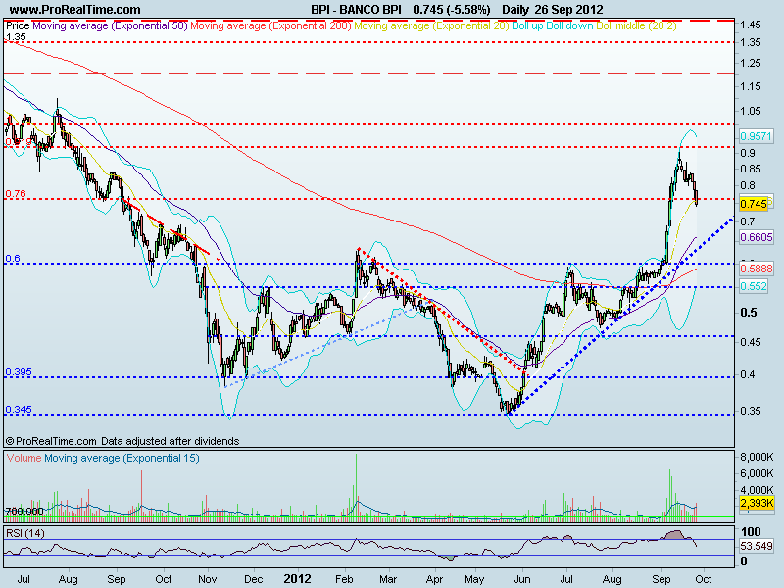The image size is (784, 588).
Task: Click the May month label
Action: point(474,579)
